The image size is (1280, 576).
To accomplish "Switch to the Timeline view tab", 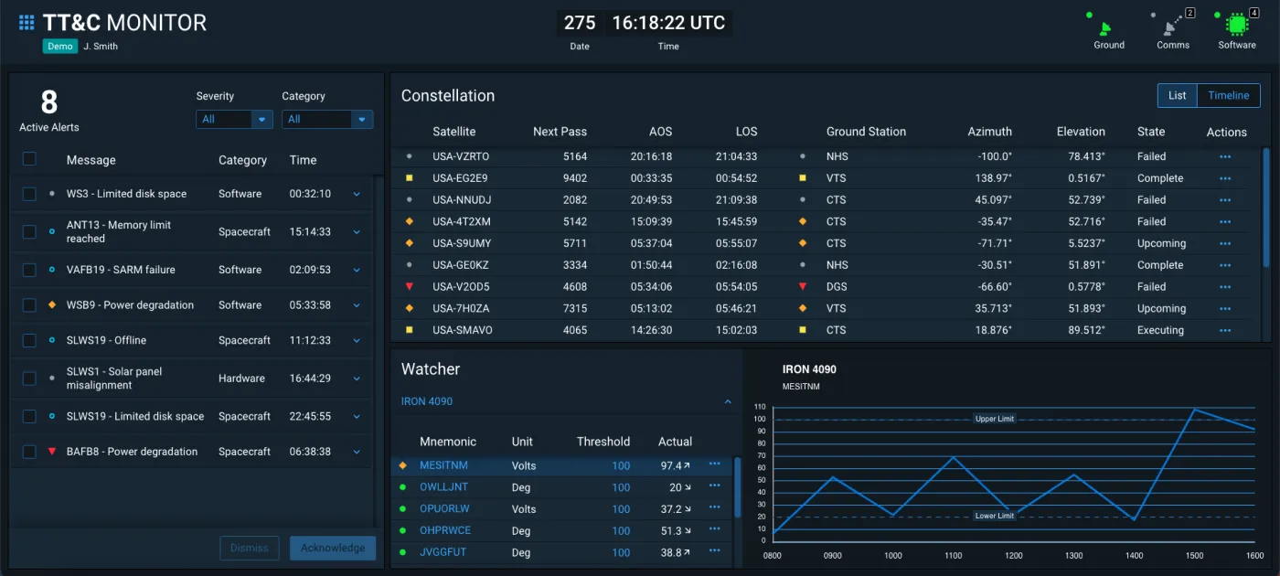I will click(x=1228, y=95).
